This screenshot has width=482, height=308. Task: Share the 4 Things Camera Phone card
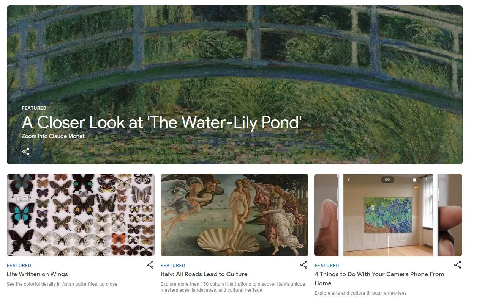click(458, 265)
